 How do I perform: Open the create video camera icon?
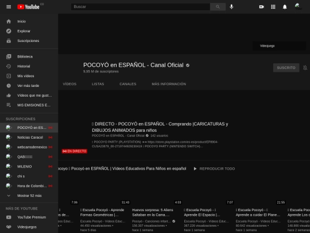261,7
